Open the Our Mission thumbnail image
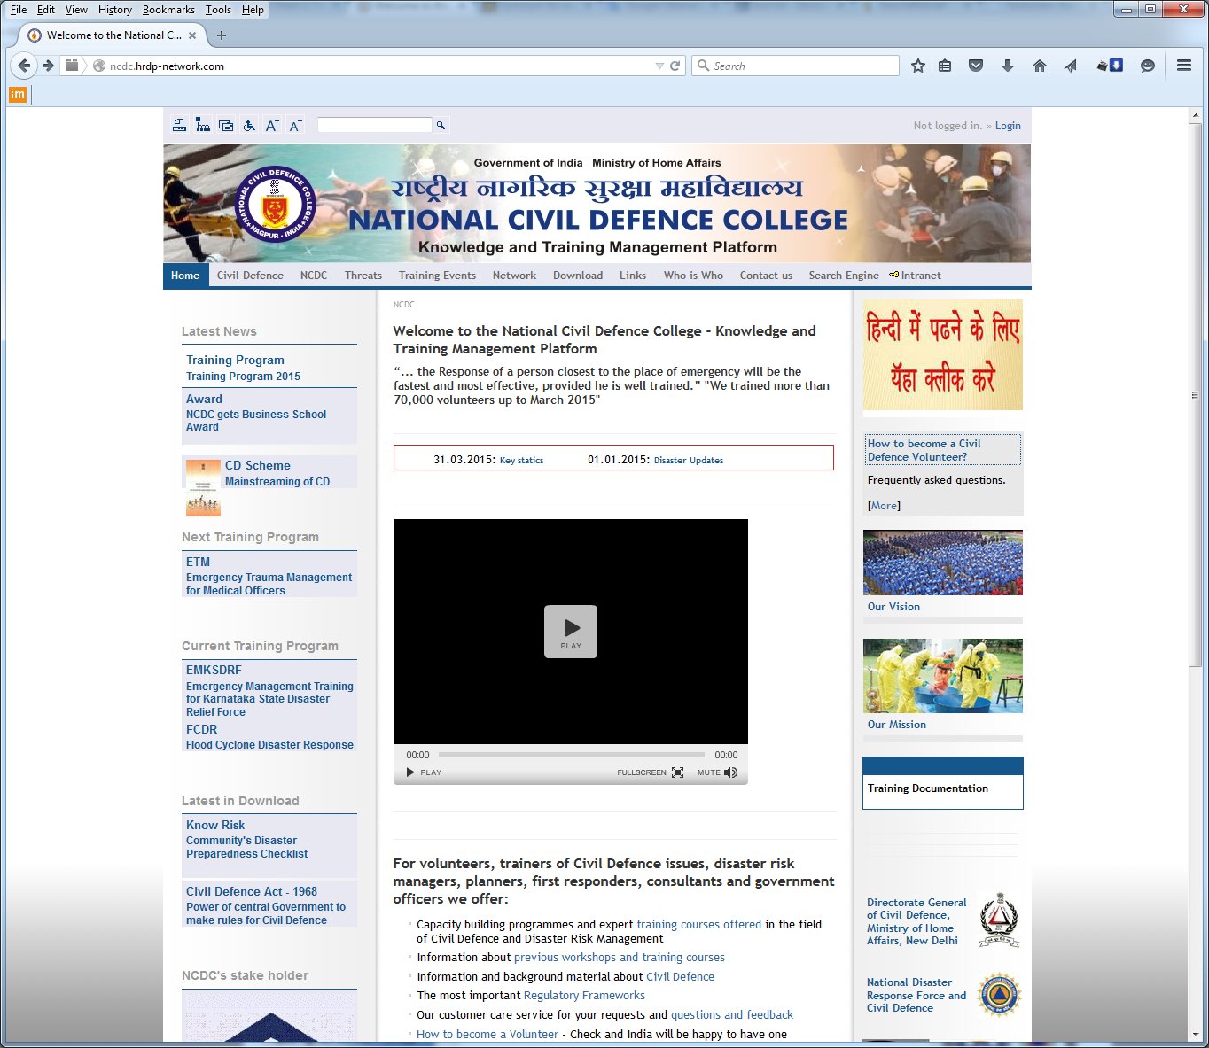Viewport: 1209px width, 1048px height. coord(943,676)
